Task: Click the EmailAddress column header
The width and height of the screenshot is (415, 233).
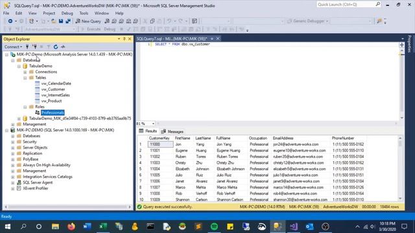Action: pos(283,138)
